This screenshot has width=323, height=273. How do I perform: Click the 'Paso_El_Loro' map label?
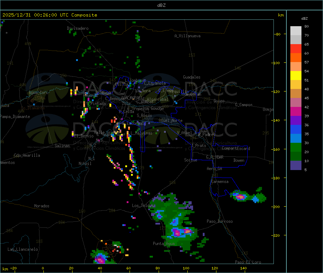pos(248,262)
